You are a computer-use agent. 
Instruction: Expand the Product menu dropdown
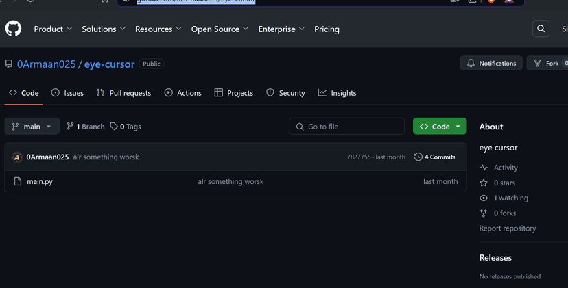(x=53, y=29)
